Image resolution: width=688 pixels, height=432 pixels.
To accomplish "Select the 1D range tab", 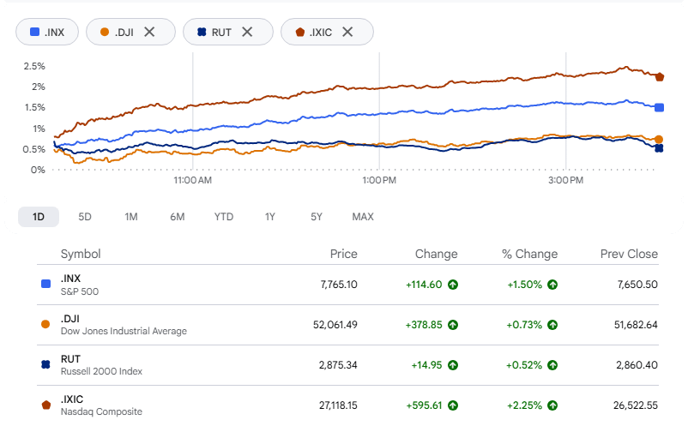I will click(39, 217).
